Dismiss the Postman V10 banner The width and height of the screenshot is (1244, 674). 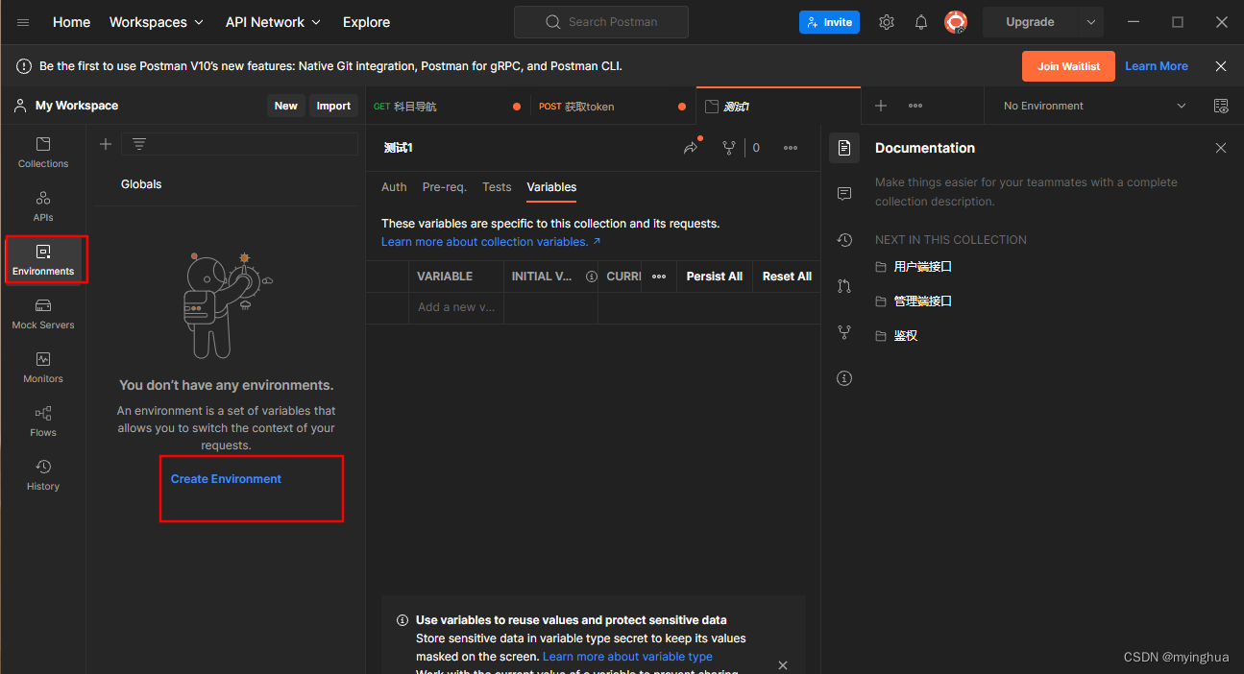click(x=1221, y=66)
